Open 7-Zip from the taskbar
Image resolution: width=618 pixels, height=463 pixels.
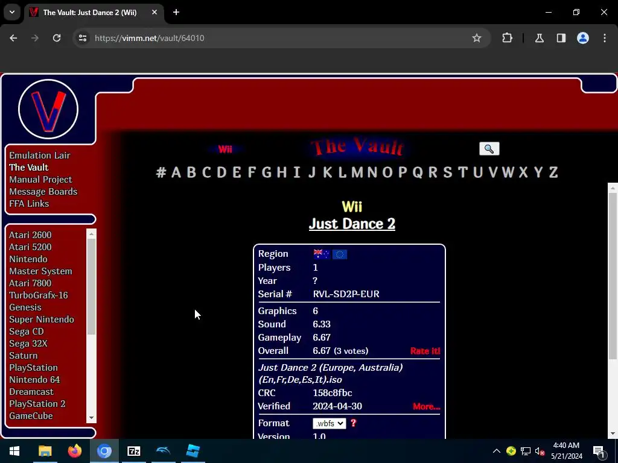[133, 451]
